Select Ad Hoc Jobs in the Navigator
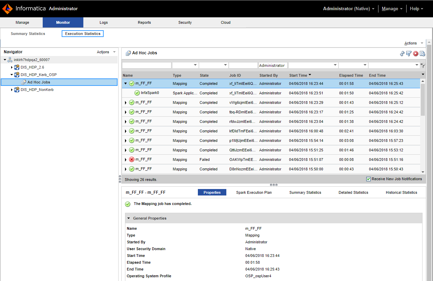 59,82
